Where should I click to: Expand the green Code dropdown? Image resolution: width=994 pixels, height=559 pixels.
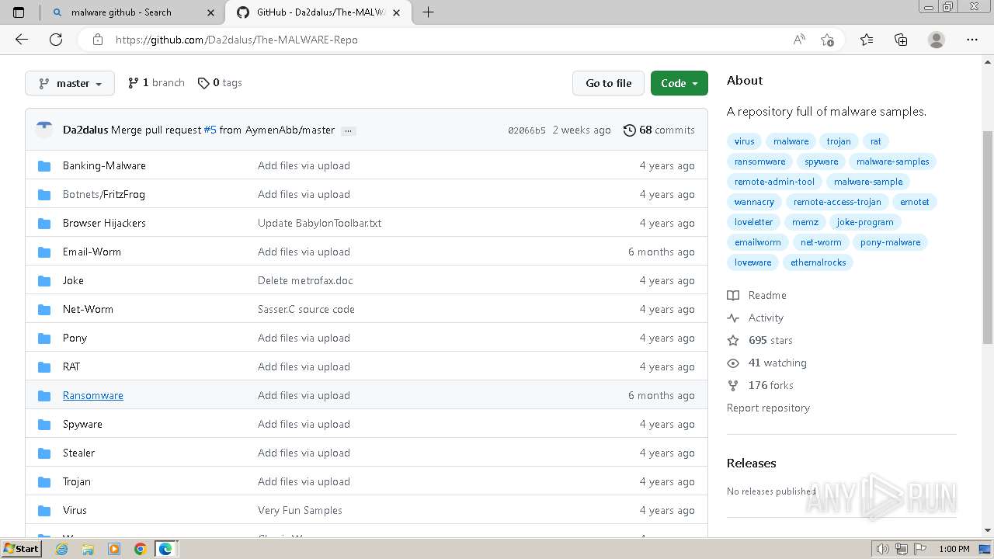679,83
